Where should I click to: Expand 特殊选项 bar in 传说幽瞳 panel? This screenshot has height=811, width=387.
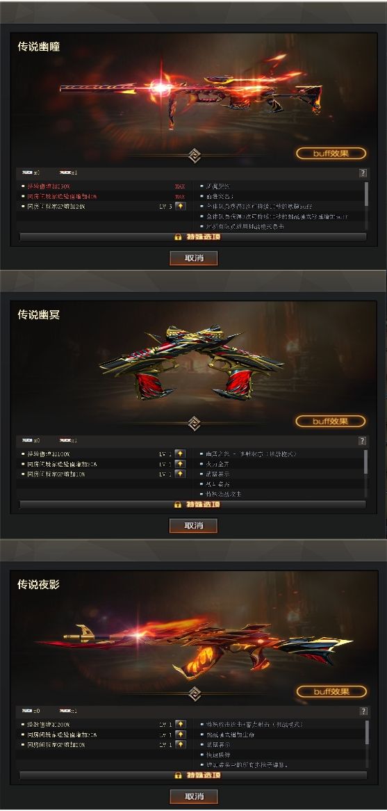(192, 237)
